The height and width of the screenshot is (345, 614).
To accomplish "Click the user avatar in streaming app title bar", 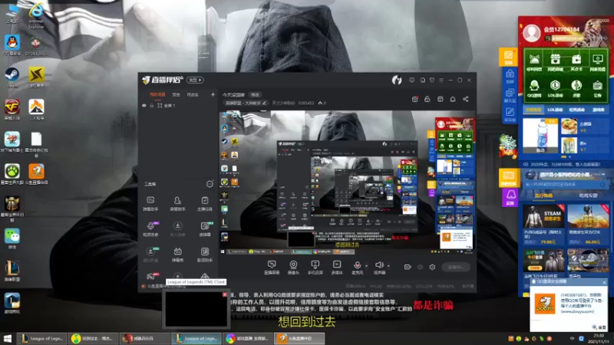I will (x=397, y=80).
